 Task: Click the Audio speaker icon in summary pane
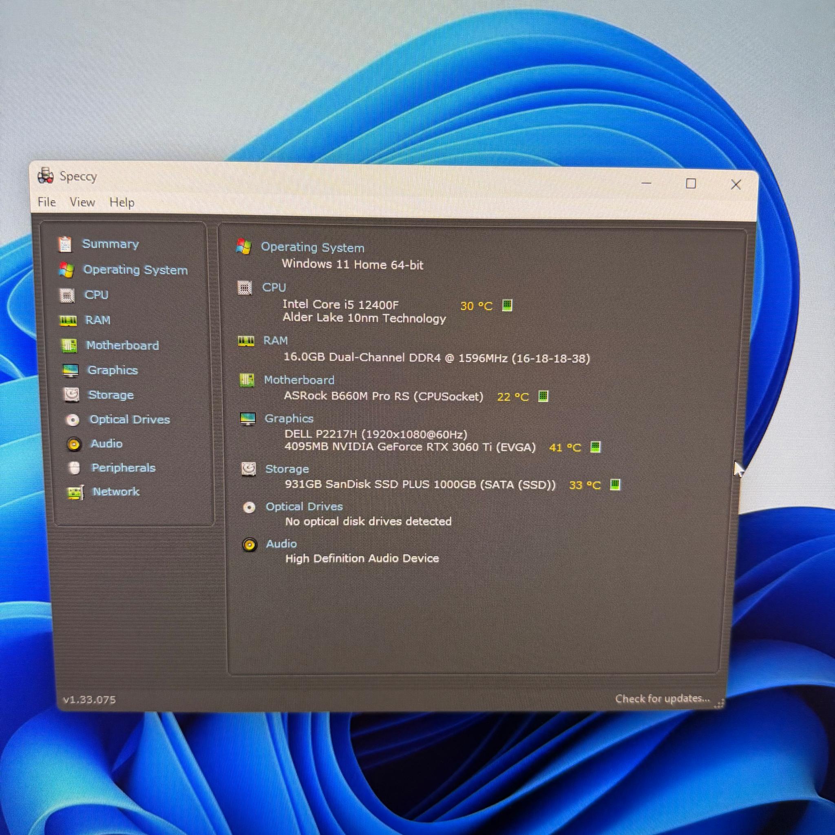click(x=250, y=544)
